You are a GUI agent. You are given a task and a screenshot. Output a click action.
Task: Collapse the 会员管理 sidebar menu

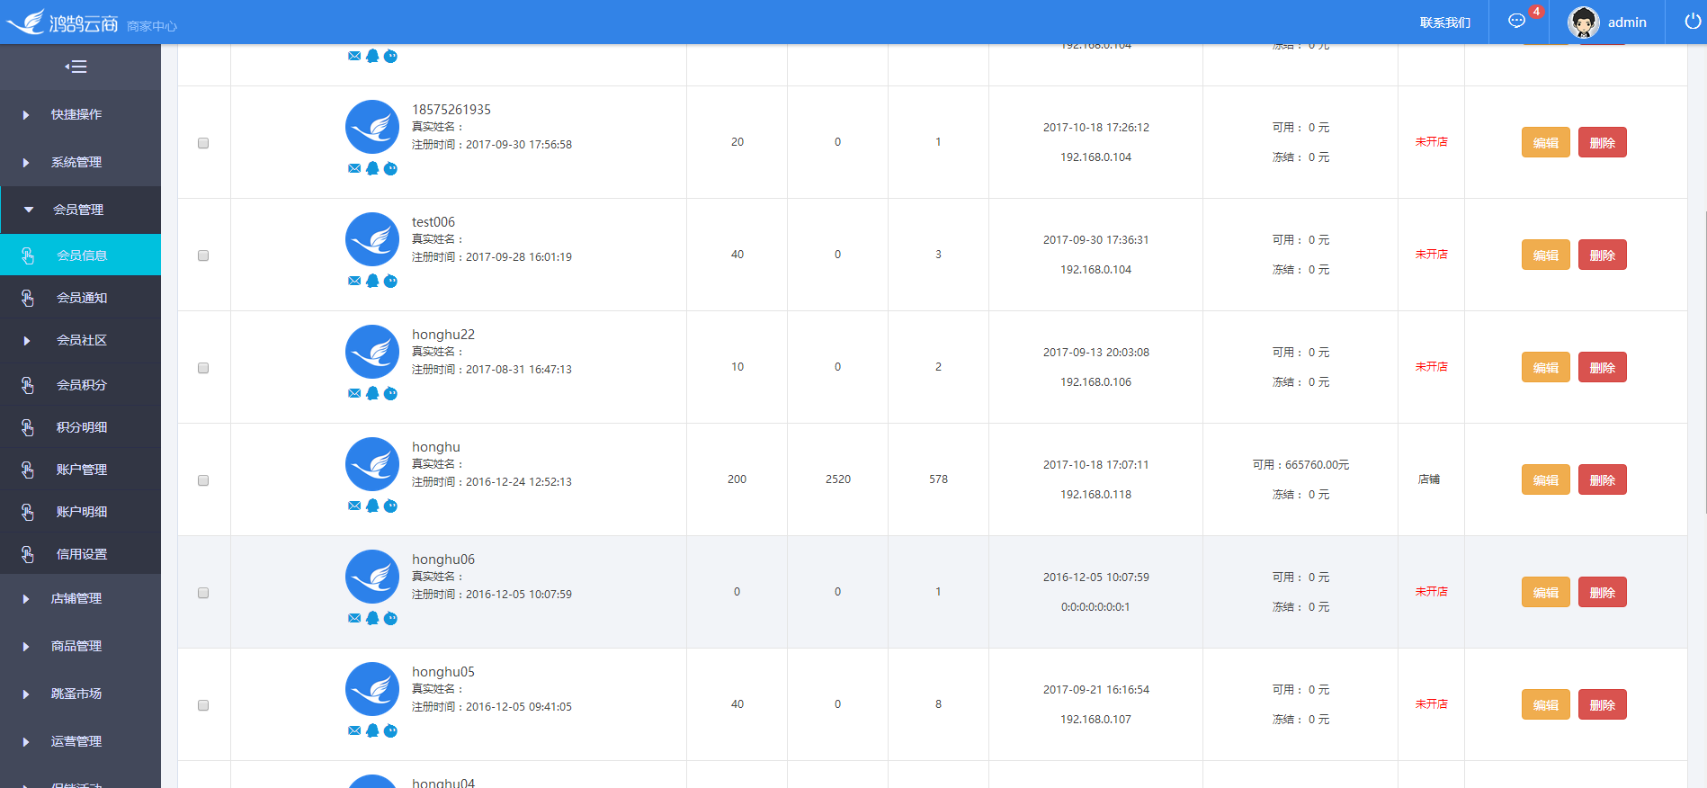(80, 210)
